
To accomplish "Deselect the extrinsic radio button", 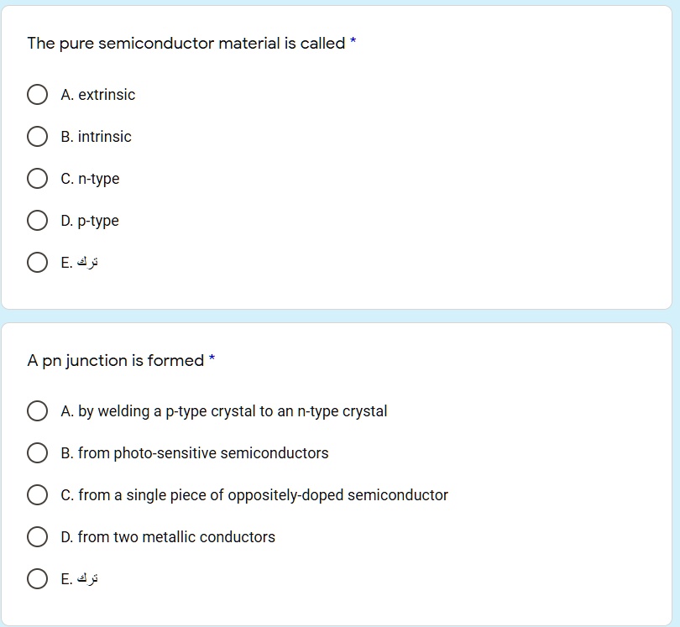I will pos(37,94).
